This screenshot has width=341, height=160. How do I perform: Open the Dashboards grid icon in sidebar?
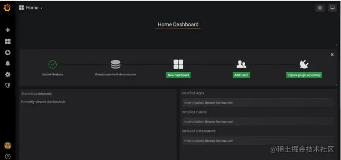coord(8,41)
